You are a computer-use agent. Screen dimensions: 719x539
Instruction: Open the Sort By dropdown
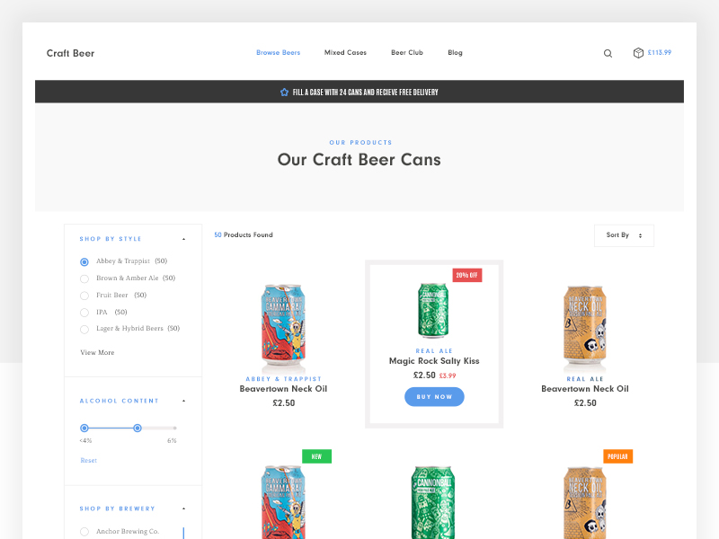(624, 235)
